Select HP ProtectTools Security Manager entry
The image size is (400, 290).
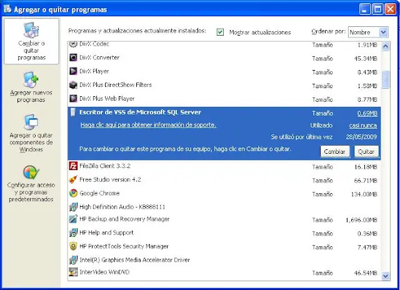pyautogui.click(x=224, y=247)
